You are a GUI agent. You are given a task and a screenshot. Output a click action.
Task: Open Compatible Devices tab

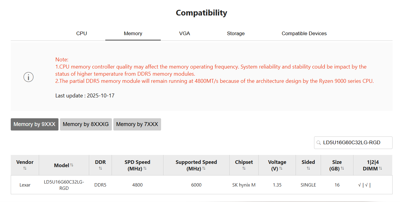[304, 33]
